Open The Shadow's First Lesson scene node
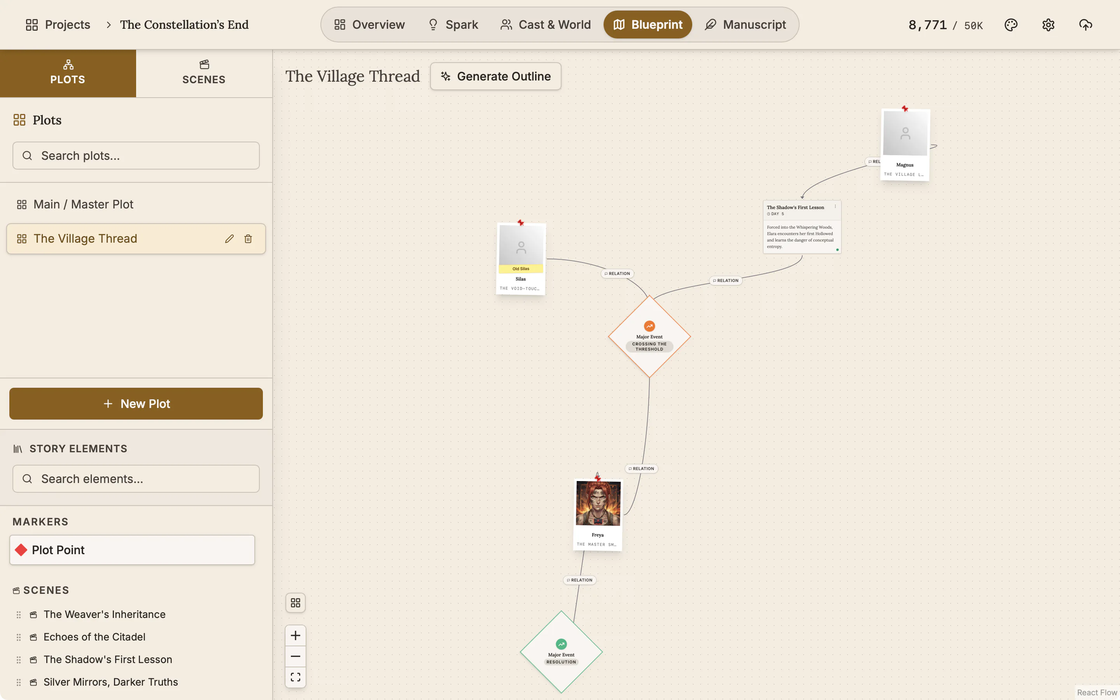1120x700 pixels. point(801,227)
